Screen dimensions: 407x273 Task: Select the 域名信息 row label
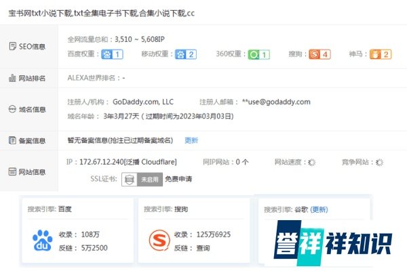(x=32, y=110)
